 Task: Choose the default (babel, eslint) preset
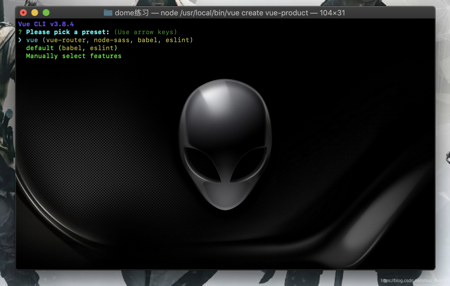tap(72, 48)
